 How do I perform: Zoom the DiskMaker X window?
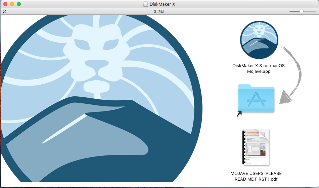(19, 4)
